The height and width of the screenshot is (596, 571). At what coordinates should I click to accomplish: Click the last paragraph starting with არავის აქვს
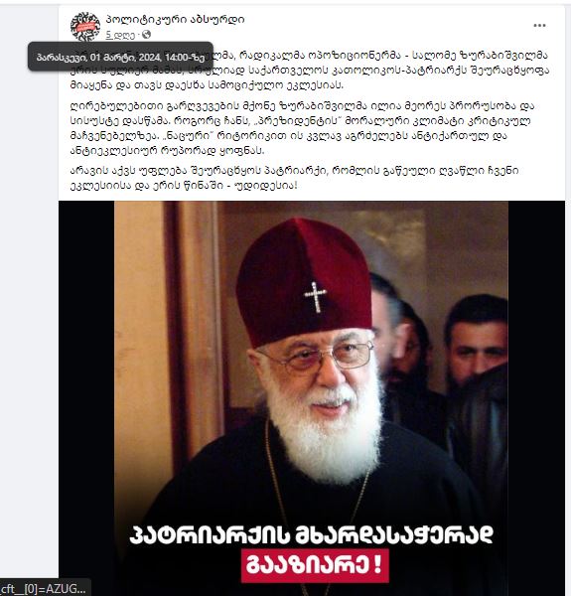coord(294,178)
